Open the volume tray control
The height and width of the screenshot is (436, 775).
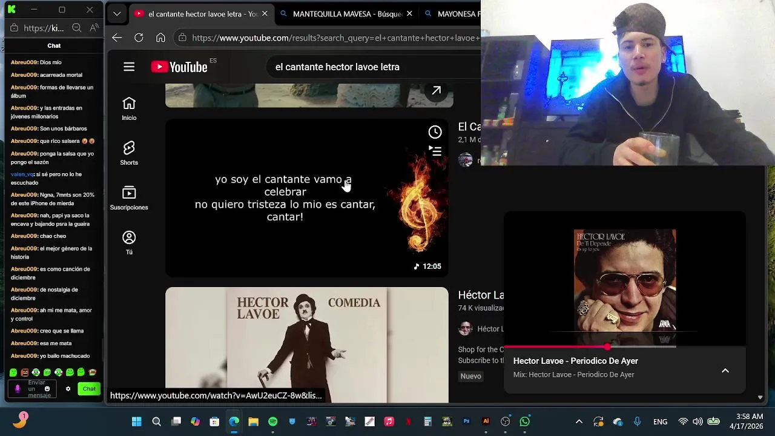point(697,421)
